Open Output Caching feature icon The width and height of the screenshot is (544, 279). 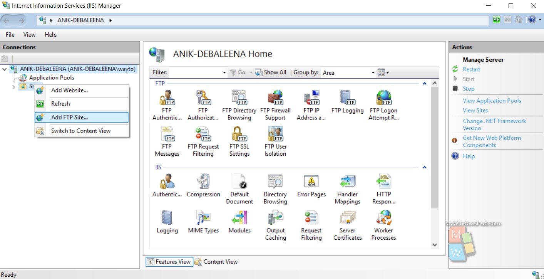point(275,218)
